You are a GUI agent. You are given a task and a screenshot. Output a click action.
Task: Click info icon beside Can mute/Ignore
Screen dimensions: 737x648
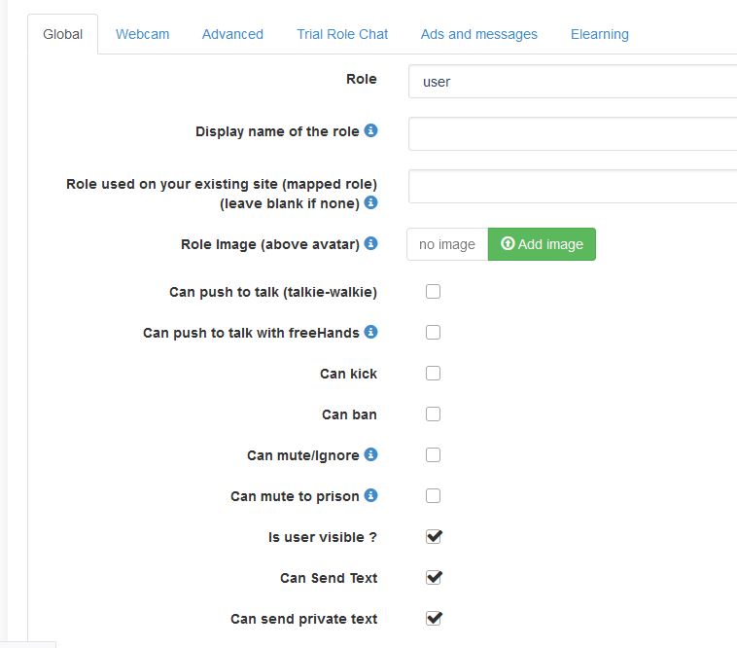[371, 454]
